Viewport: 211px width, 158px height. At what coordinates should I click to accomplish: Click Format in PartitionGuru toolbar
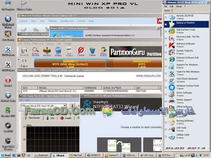81,52
